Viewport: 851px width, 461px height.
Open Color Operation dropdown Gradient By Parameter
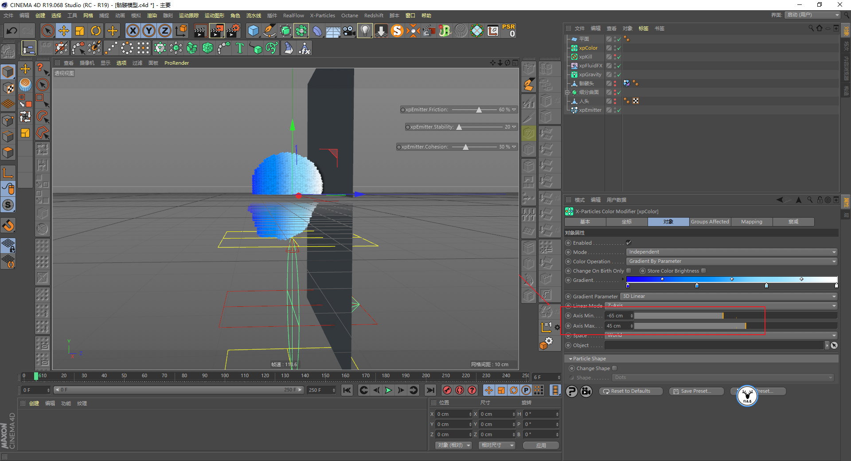pos(732,262)
